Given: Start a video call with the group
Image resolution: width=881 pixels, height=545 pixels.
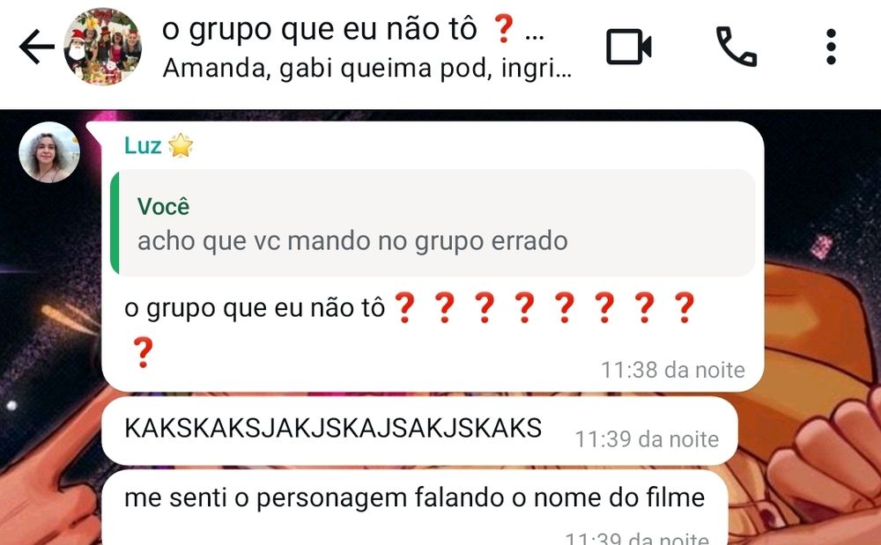Looking at the screenshot, I should pyautogui.click(x=629, y=47).
